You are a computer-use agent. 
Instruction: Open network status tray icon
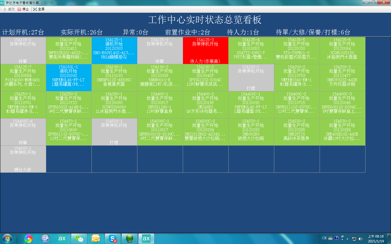(x=354, y=239)
